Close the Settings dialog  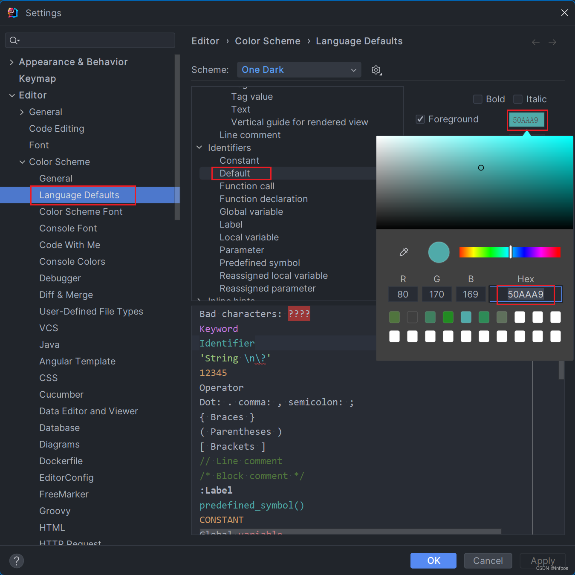[x=564, y=13]
